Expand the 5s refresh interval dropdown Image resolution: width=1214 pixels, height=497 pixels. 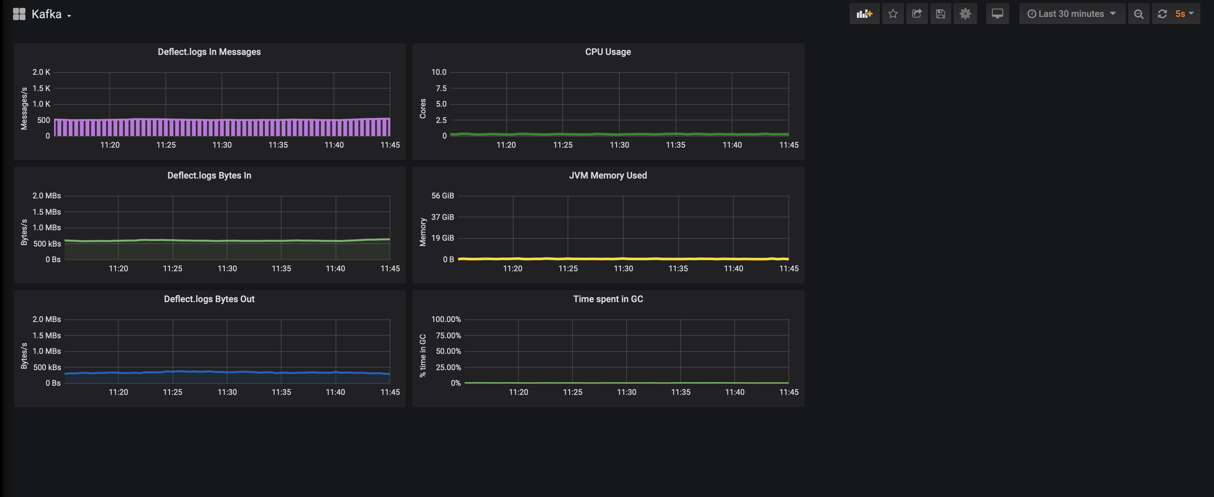[1184, 14]
